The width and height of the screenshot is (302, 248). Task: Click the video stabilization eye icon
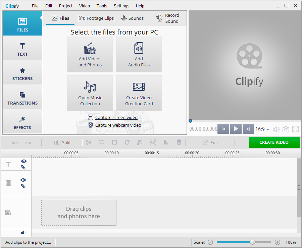[153, 142]
